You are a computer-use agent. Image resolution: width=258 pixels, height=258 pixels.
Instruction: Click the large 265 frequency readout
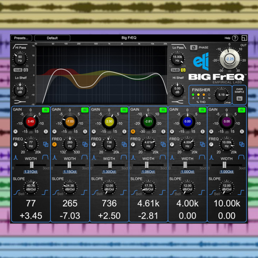point(70,203)
